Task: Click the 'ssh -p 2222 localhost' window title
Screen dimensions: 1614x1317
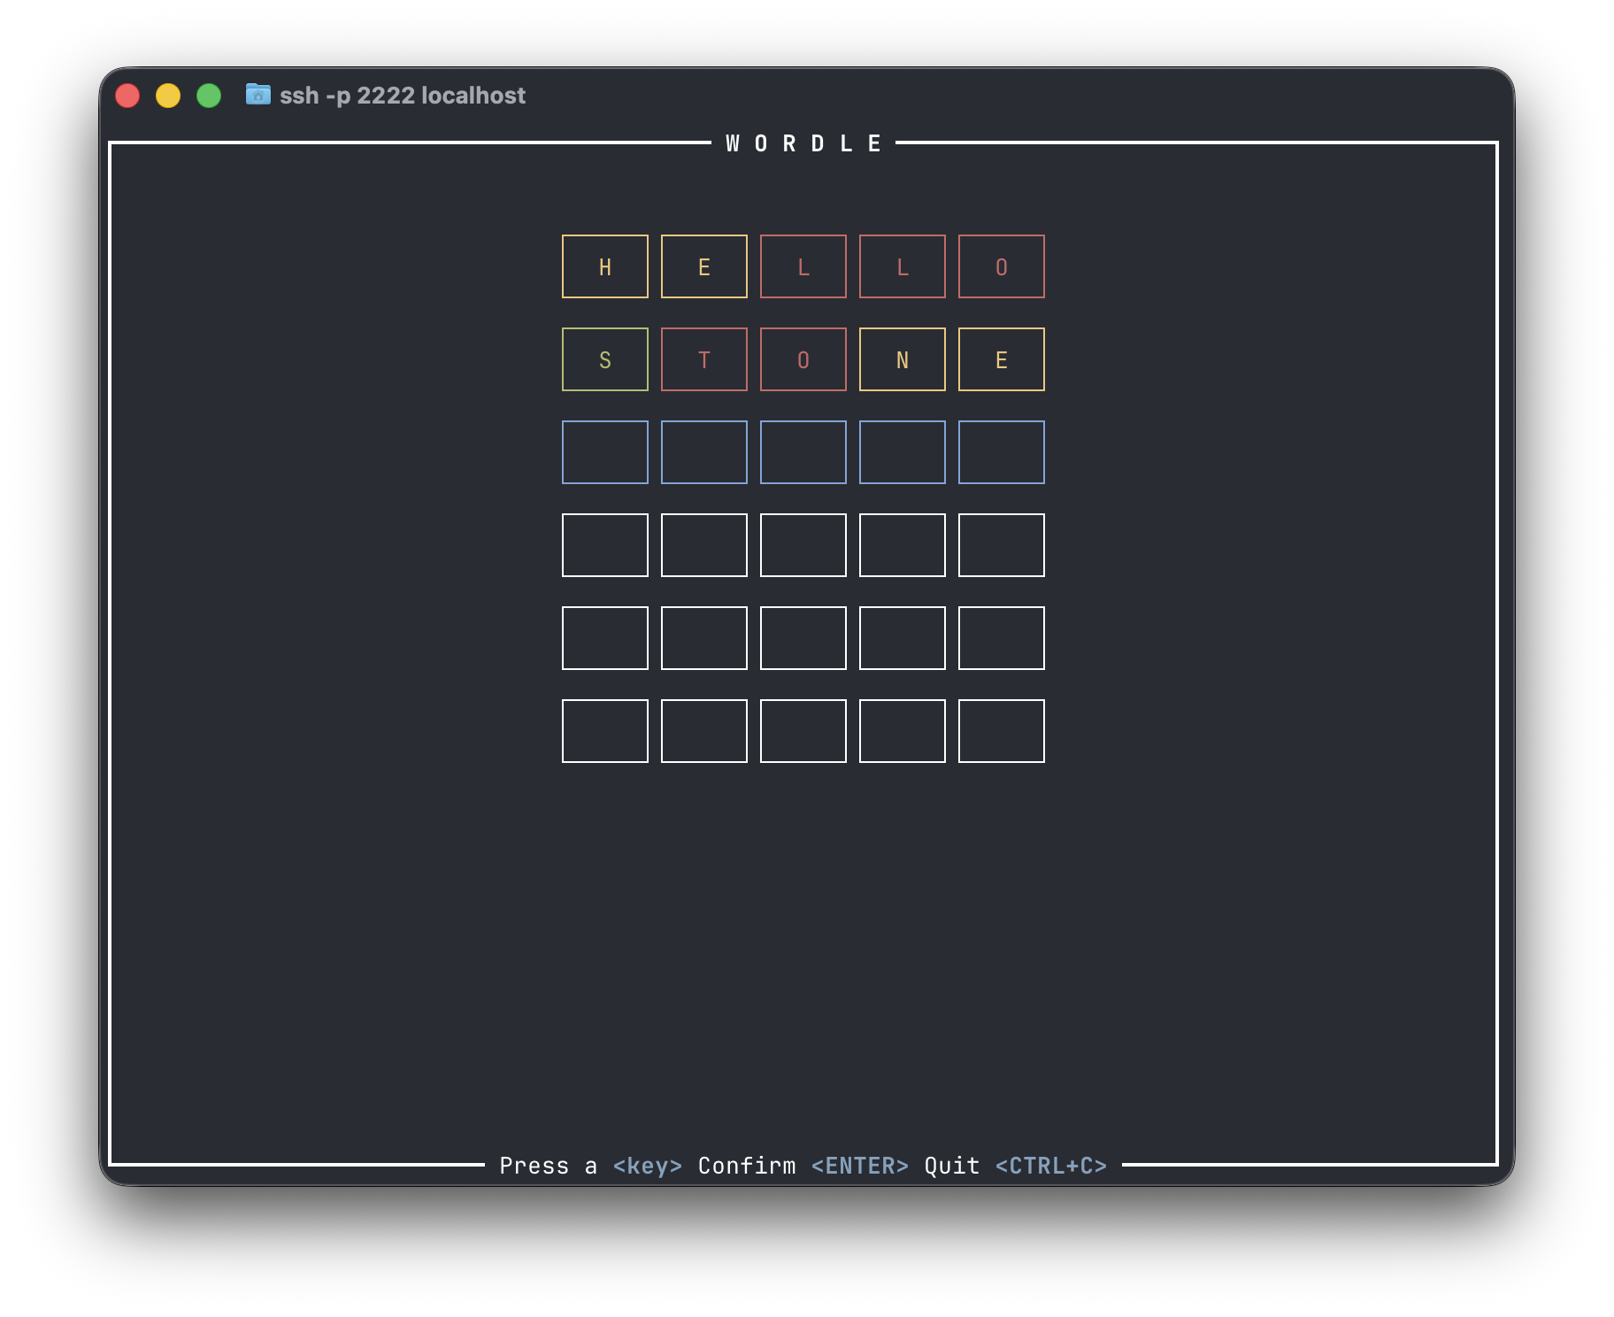Action: tap(403, 96)
